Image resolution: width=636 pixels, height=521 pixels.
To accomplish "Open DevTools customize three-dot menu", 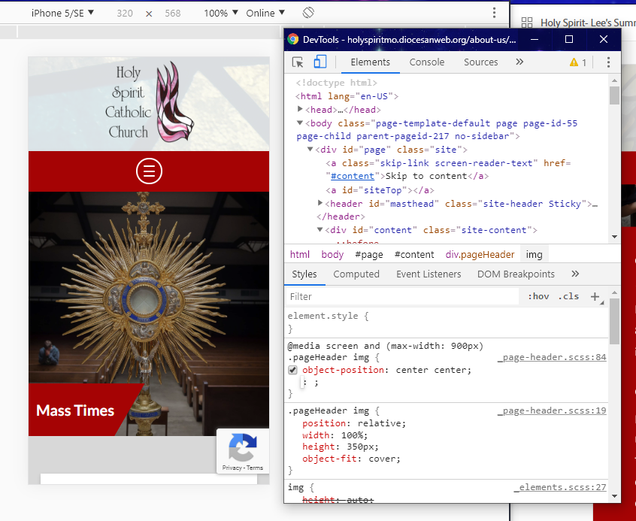I will pyautogui.click(x=608, y=62).
